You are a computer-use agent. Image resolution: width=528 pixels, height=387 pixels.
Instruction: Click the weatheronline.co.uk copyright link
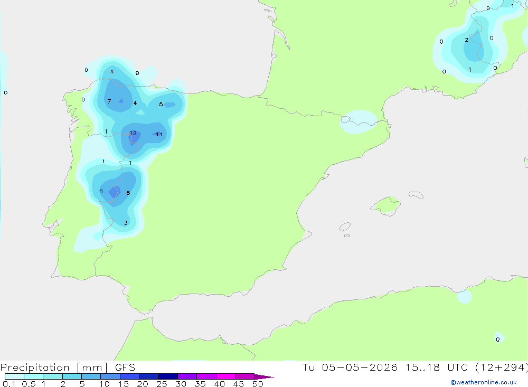(484, 382)
